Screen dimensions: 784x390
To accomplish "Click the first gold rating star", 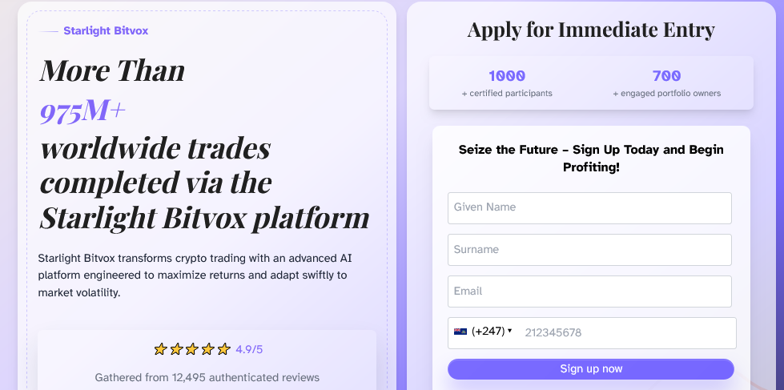I will [160, 349].
